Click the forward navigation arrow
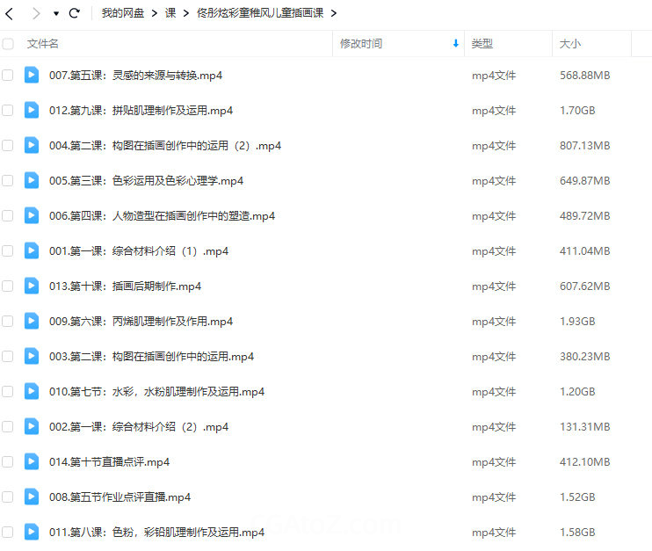 36,13
